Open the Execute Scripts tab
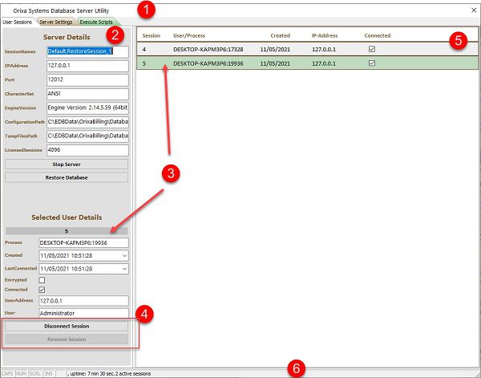Screen dimensions: 481x378 (96, 22)
